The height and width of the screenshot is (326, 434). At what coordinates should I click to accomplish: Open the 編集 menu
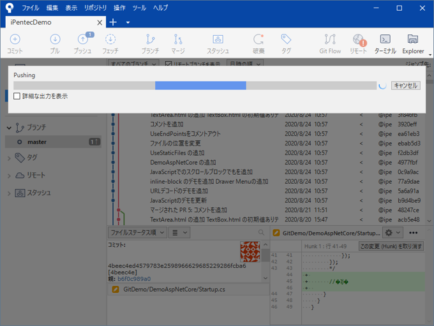52,8
